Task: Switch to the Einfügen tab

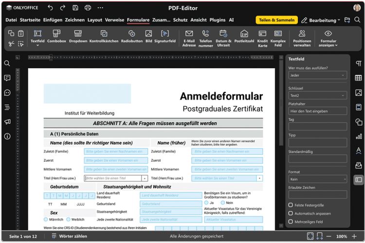Action: 53,20
